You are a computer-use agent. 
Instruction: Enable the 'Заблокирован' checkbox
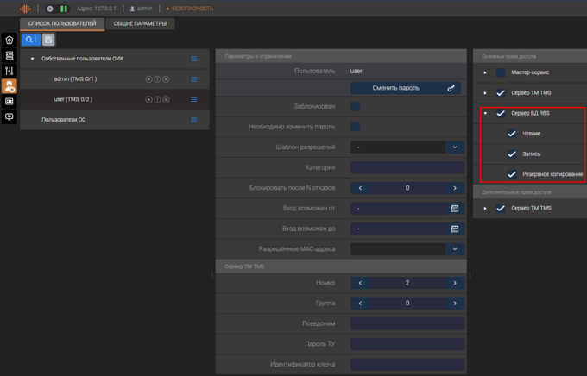[x=356, y=107]
